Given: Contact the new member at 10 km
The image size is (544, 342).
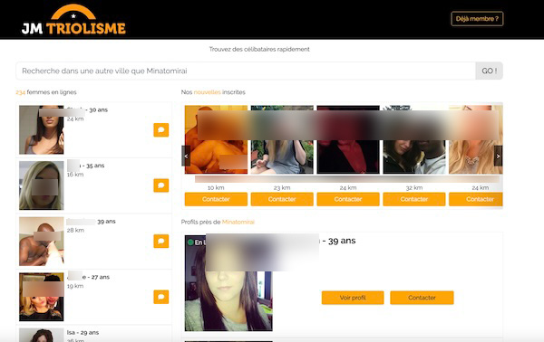Looking at the screenshot, I should point(216,199).
